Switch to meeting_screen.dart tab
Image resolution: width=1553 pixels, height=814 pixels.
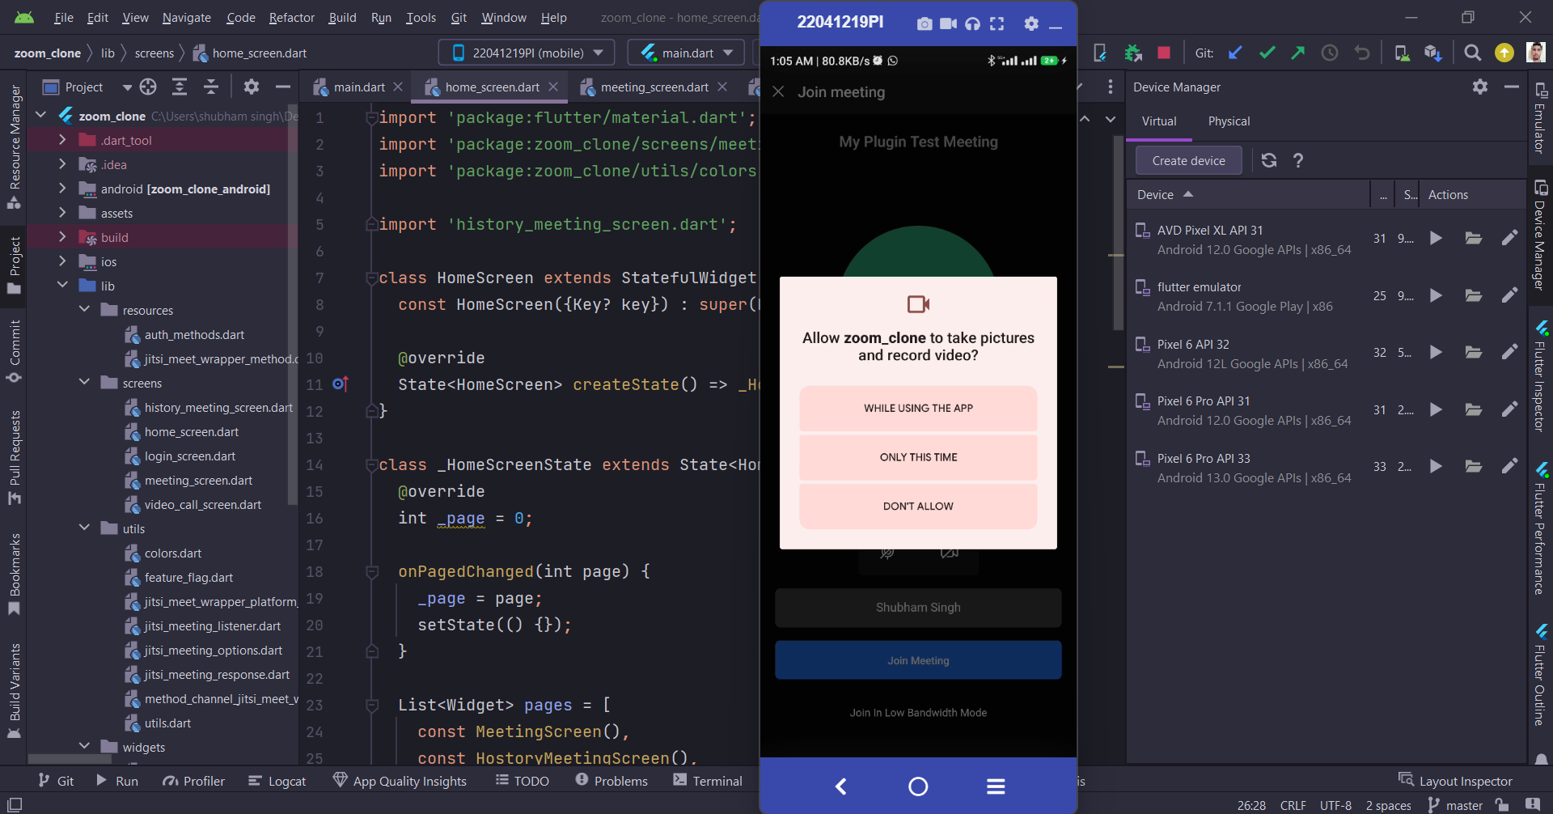tap(654, 87)
